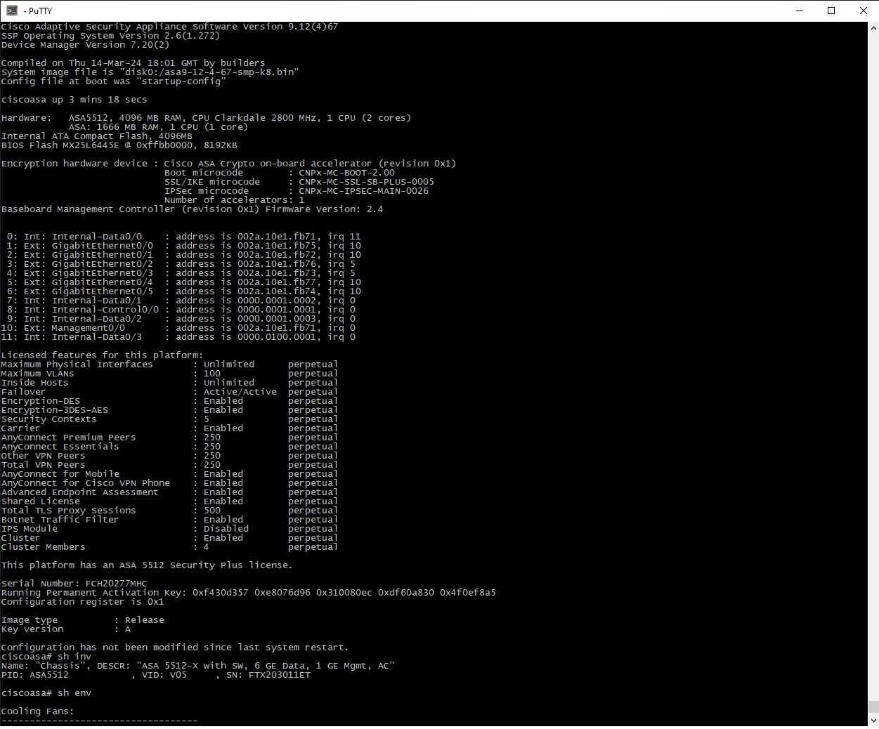Click 'CNPx-MC-SSL-SB-PLUS-0005' microcode value
Screen dimensions: 879x729
(x=366, y=182)
